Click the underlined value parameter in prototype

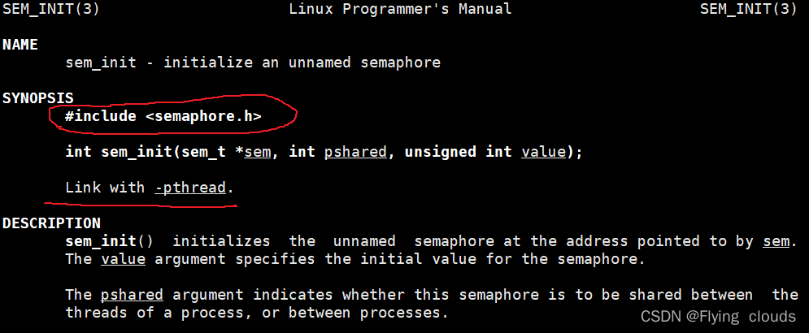pyautogui.click(x=543, y=152)
